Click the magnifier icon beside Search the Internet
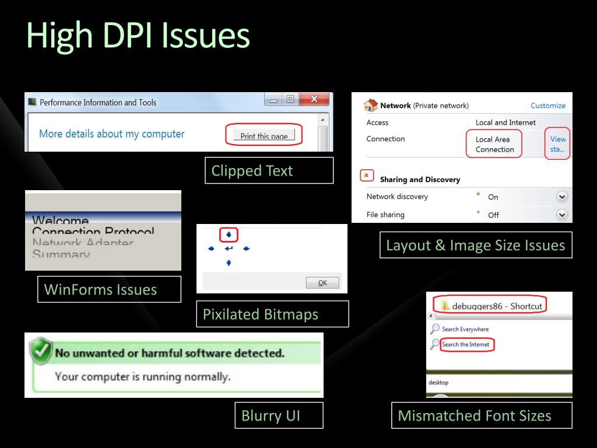 point(434,344)
